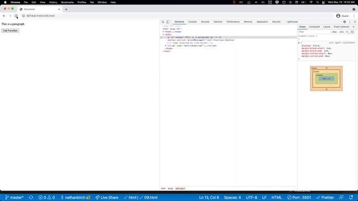The image size is (358, 201).
Task: Go back using the browser back arrow
Action: click(x=4, y=16)
